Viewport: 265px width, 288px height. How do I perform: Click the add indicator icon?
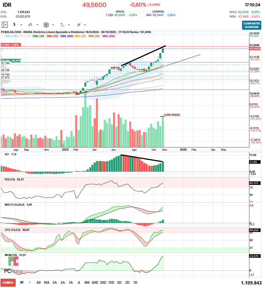(62, 25)
